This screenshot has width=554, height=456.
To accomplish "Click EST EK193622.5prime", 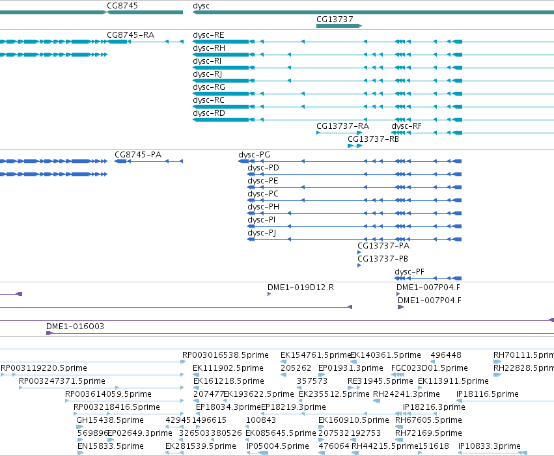I will pyautogui.click(x=258, y=394).
